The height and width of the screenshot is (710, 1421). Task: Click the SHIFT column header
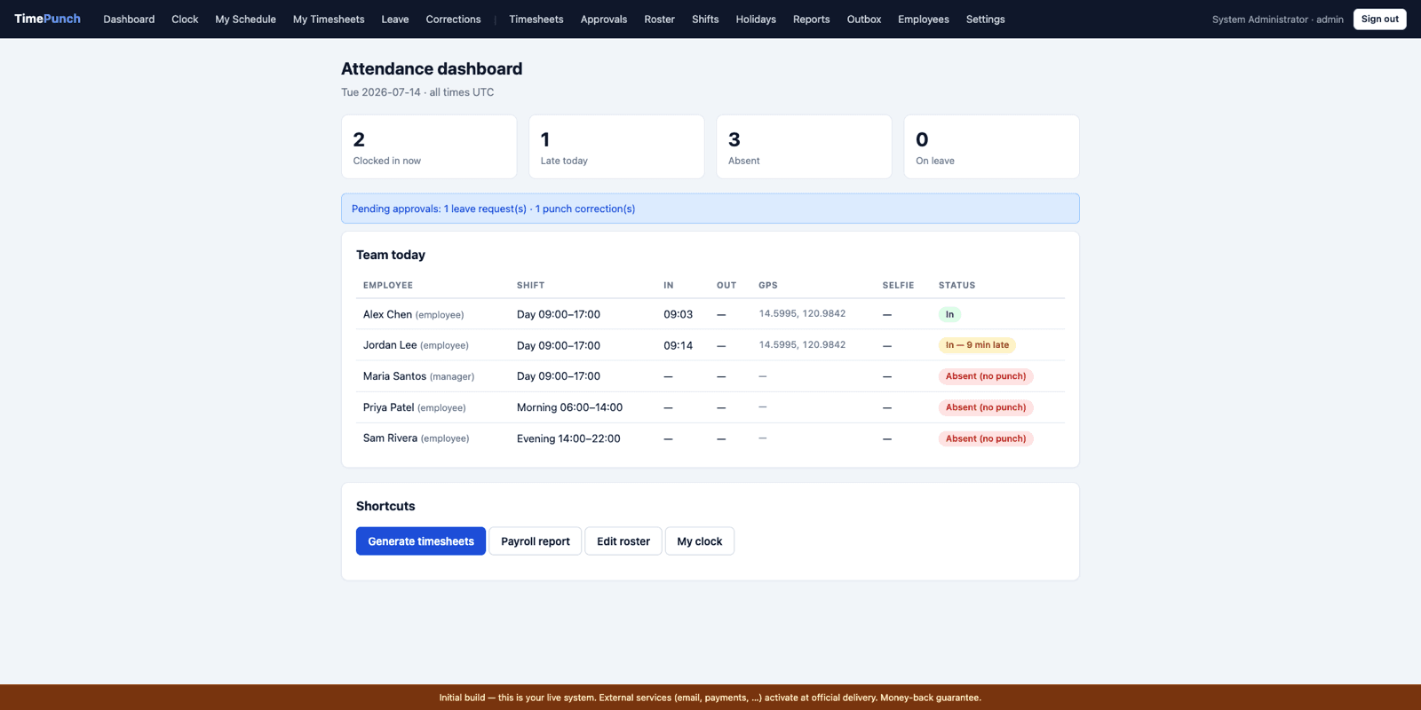[x=530, y=285]
